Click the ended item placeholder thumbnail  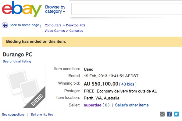24,87
